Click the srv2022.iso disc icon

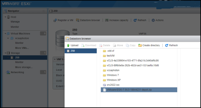[x=104, y=85]
